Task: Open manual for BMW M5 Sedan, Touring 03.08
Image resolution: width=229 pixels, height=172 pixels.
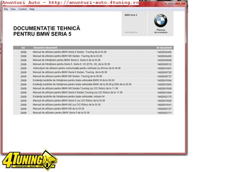Action: (x=67, y=56)
